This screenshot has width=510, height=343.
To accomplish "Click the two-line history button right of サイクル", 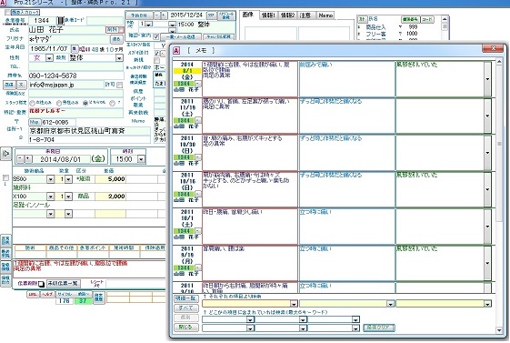I will (98, 298).
